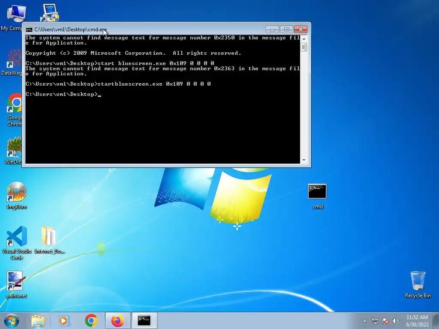The height and width of the screenshot is (329, 439).
Task: Open the Visual Studio Code desktop shortcut
Action: click(x=17, y=243)
